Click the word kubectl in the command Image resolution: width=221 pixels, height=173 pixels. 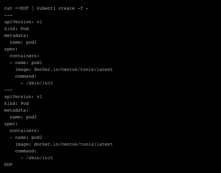click(x=46, y=8)
